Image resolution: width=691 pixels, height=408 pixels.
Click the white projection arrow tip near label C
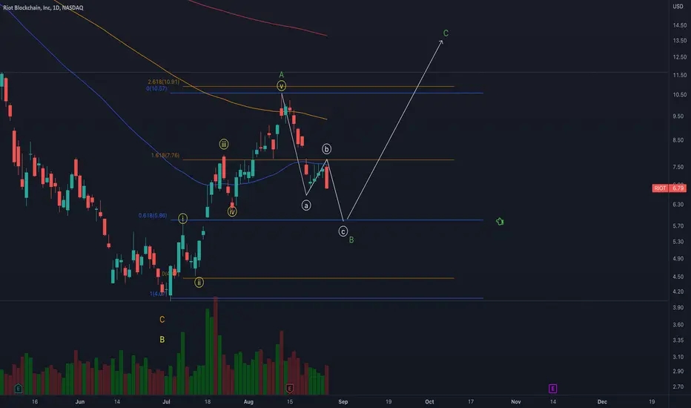coord(442,41)
